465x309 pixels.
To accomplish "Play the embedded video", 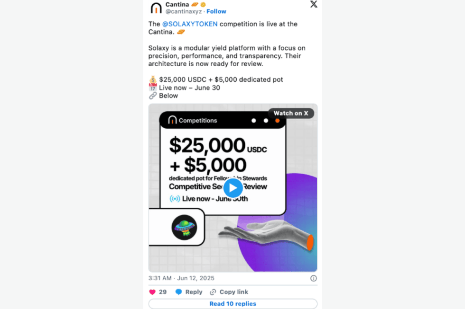I will [x=233, y=188].
